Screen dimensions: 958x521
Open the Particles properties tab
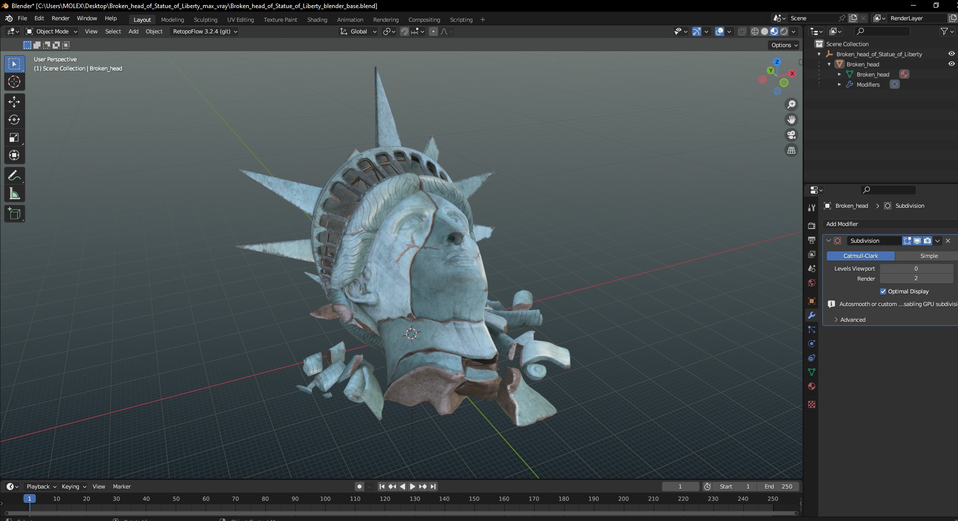pos(812,329)
